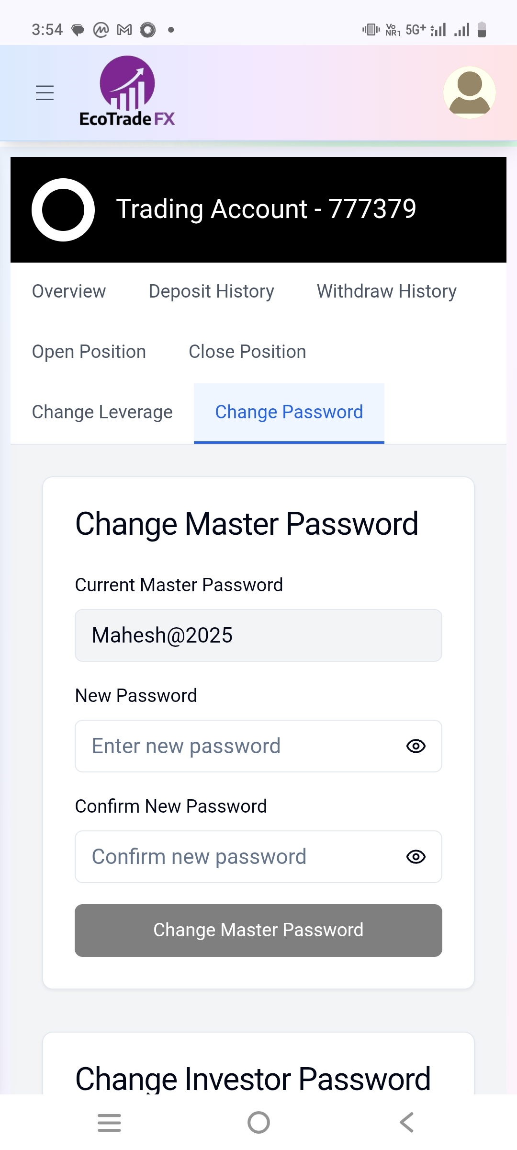
Task: Switch to the Overview tab
Action: pos(69,291)
